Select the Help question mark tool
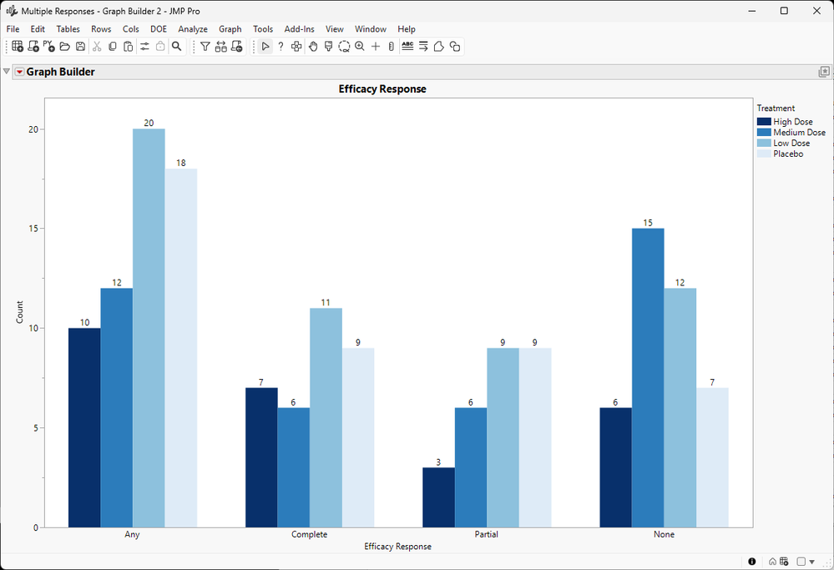 281,47
